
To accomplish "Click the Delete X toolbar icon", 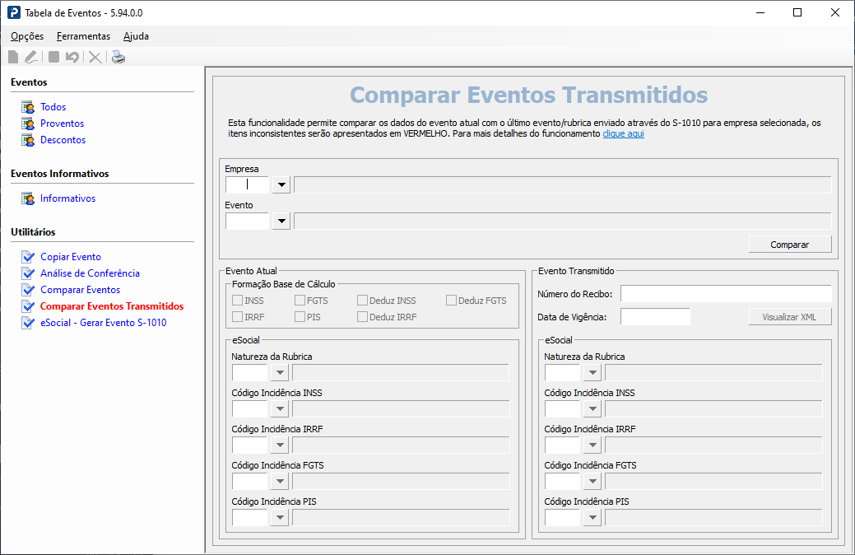I will click(95, 57).
